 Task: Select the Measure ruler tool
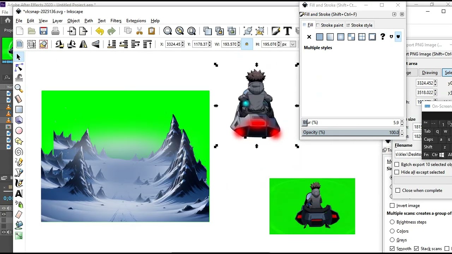coord(19,99)
